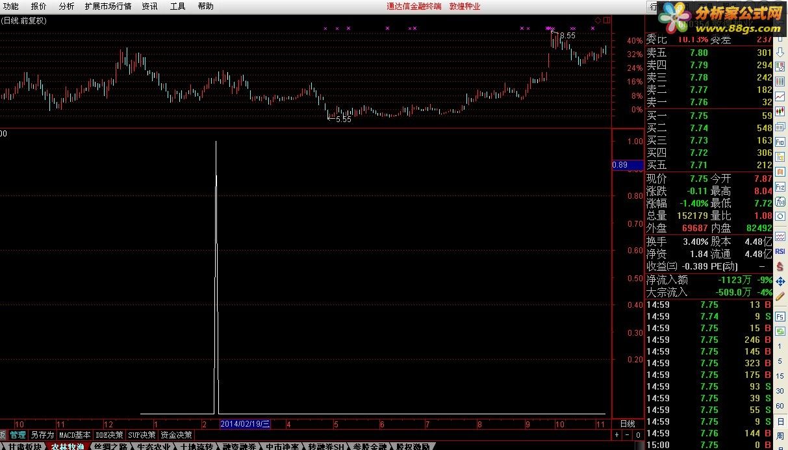The image size is (788, 450).
Task: Select the 15-minute period icon
Action: click(x=780, y=375)
